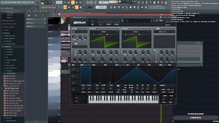Open the Backup folder in browser
Viewport: 219px width, 123px height.
(7, 33)
